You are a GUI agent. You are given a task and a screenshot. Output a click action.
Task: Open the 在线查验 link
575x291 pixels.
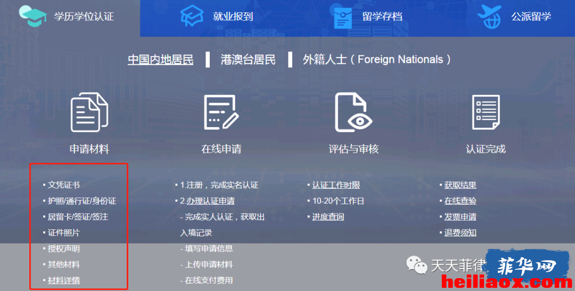tap(460, 201)
